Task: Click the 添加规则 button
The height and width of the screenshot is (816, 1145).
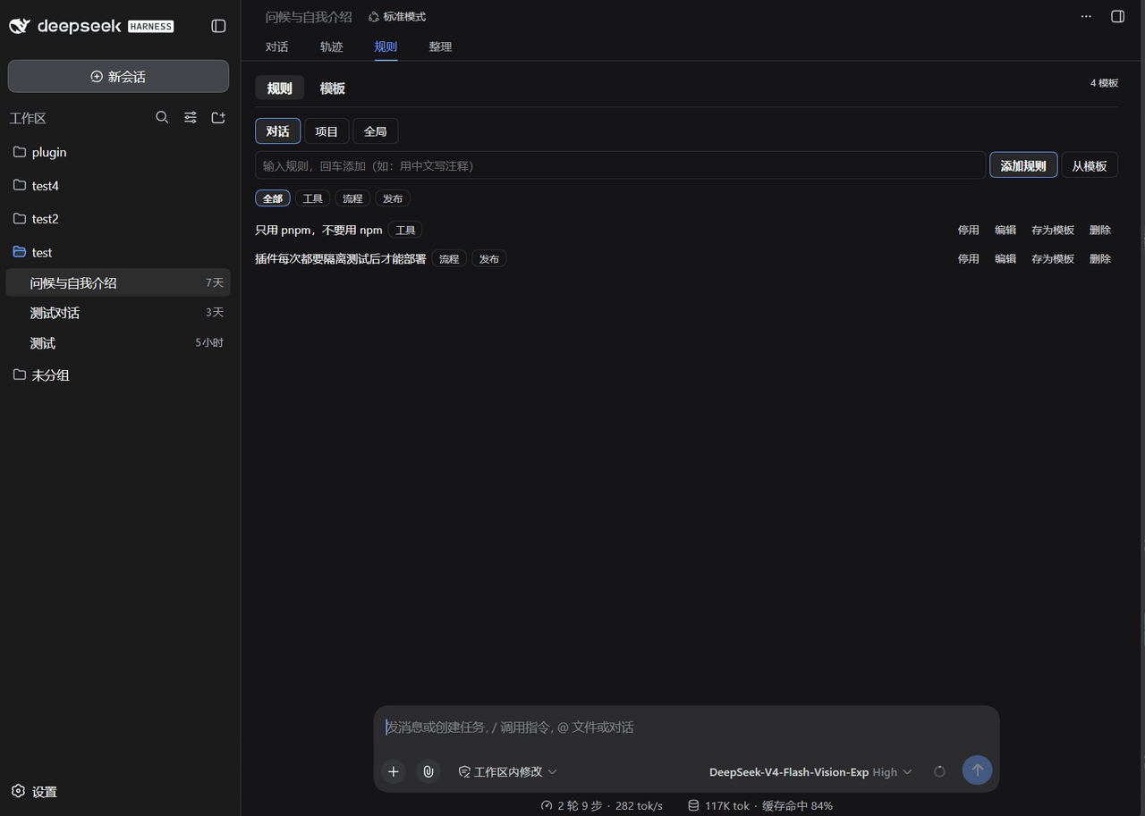Action: tap(1023, 165)
